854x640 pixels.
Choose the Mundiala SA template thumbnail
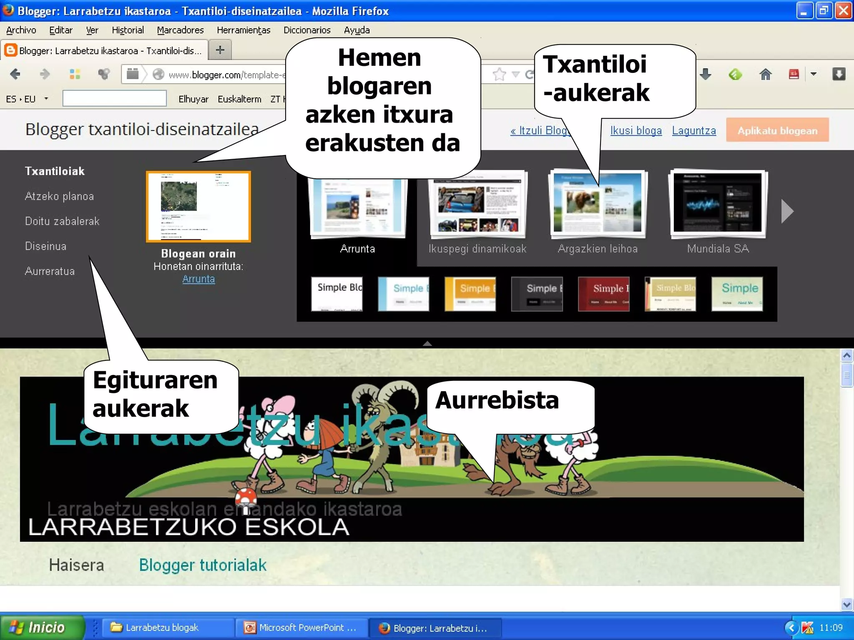[718, 204]
